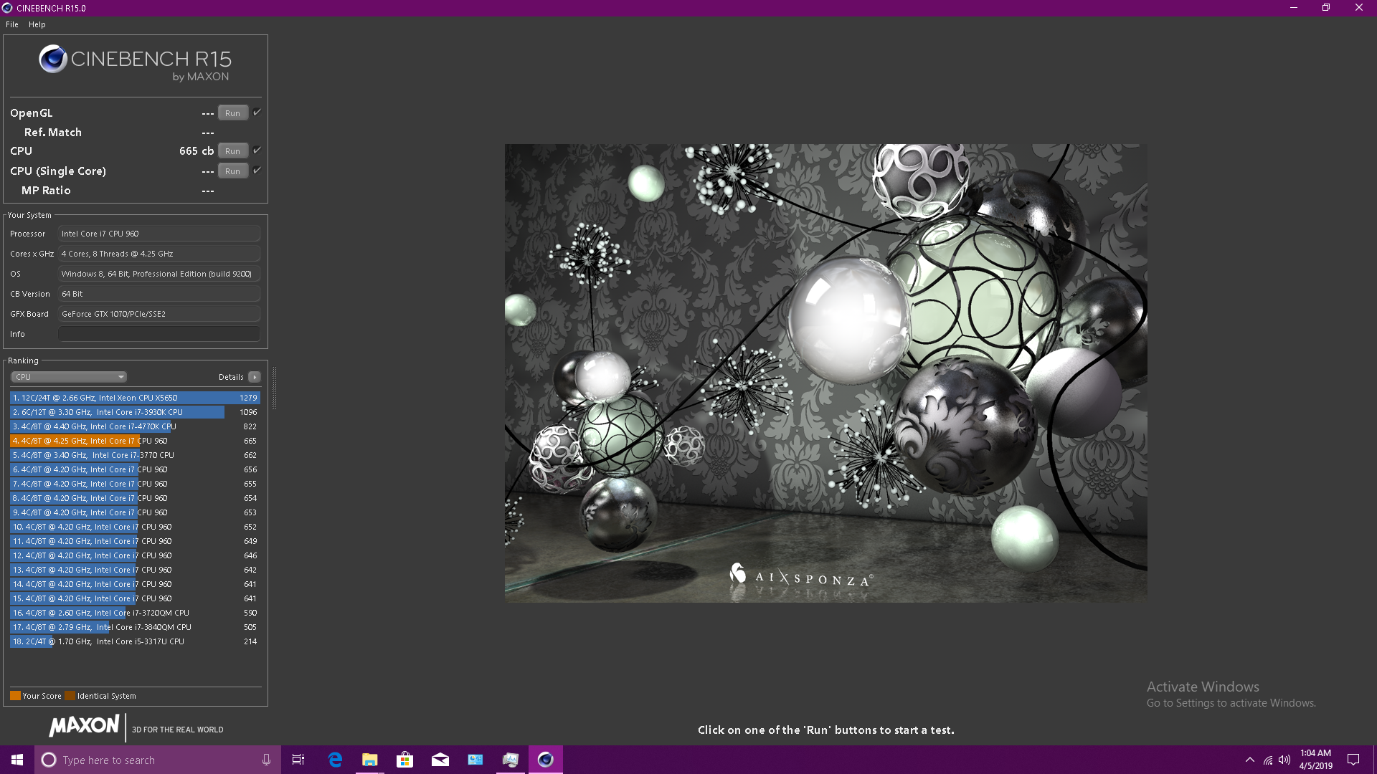Open Mail app from taskbar
This screenshot has width=1377, height=774.
click(x=440, y=760)
